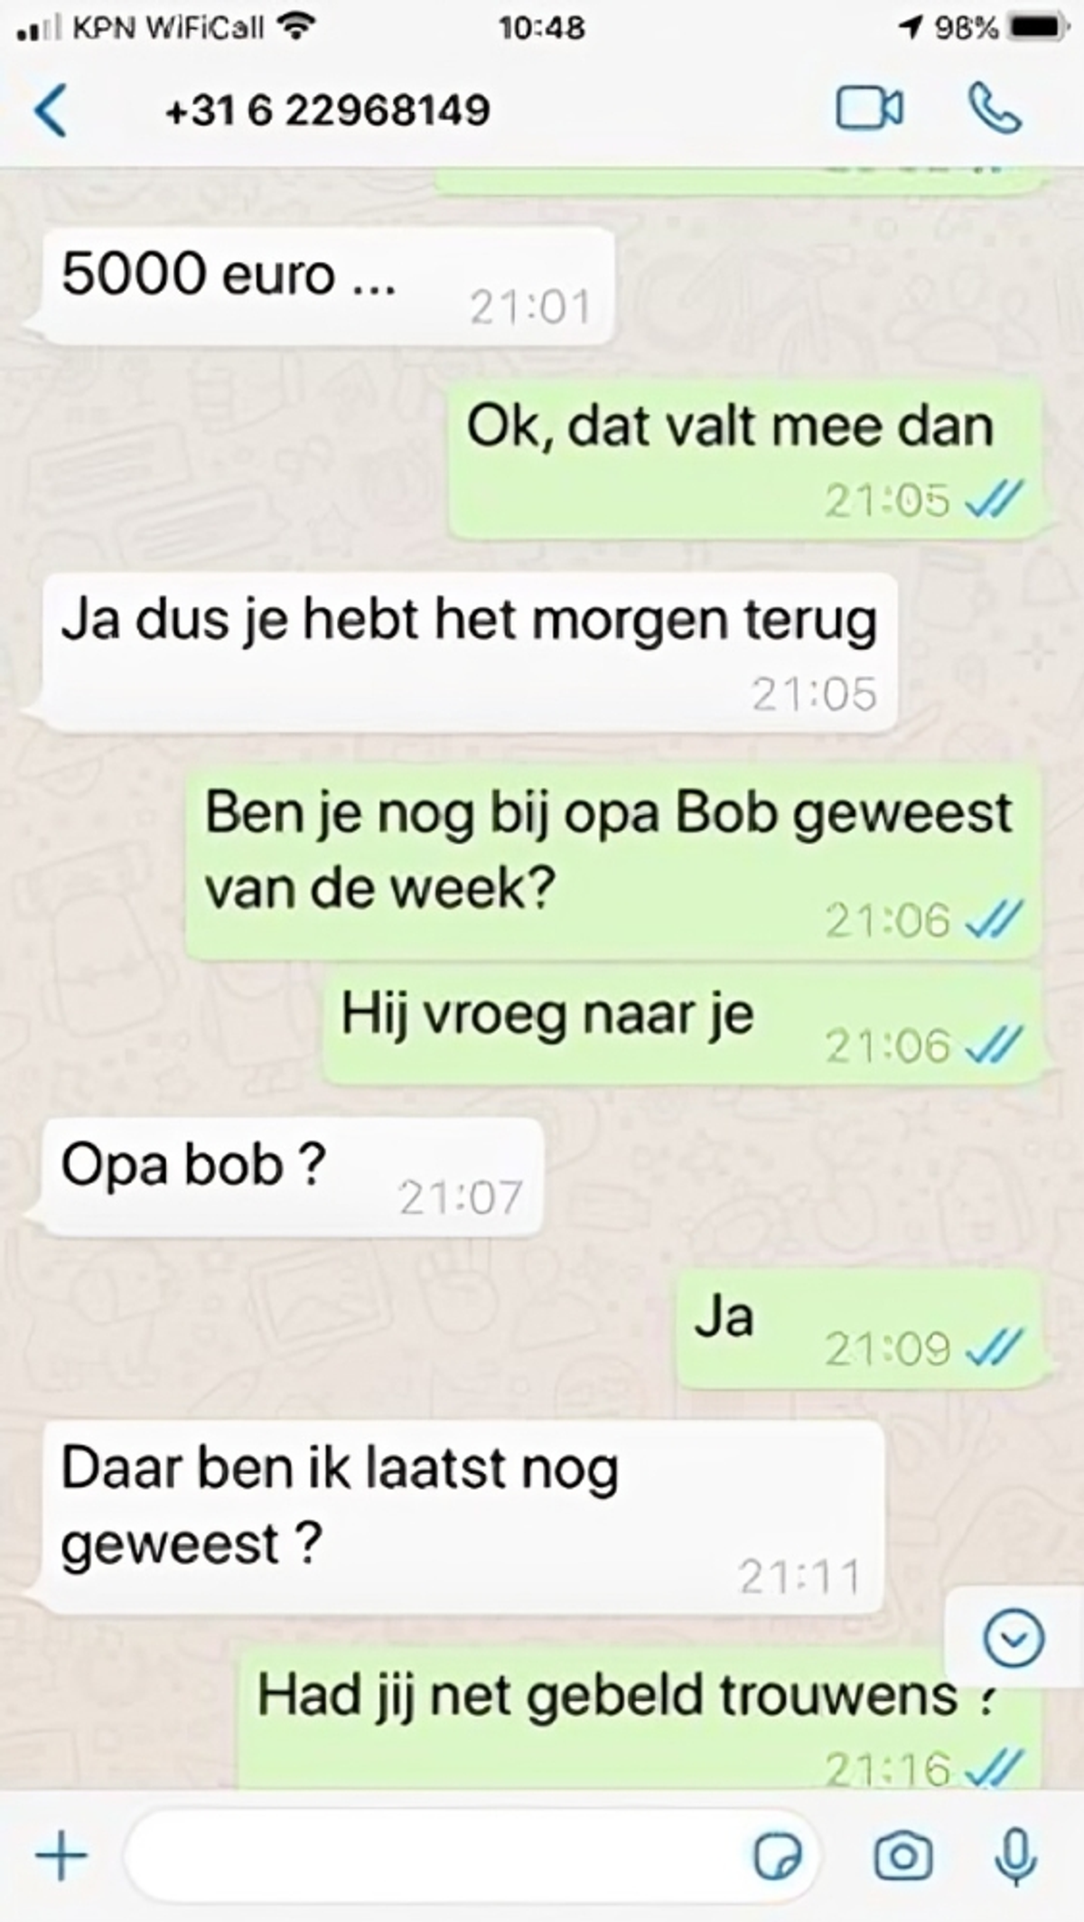The width and height of the screenshot is (1084, 1922).
Task: Select the "Ok, dat valt mee dan" message
Action: coord(746,458)
